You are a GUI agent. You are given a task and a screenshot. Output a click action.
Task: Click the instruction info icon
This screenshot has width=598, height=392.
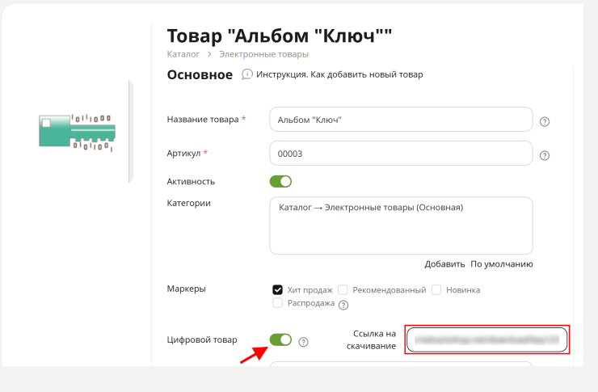pyautogui.click(x=247, y=74)
